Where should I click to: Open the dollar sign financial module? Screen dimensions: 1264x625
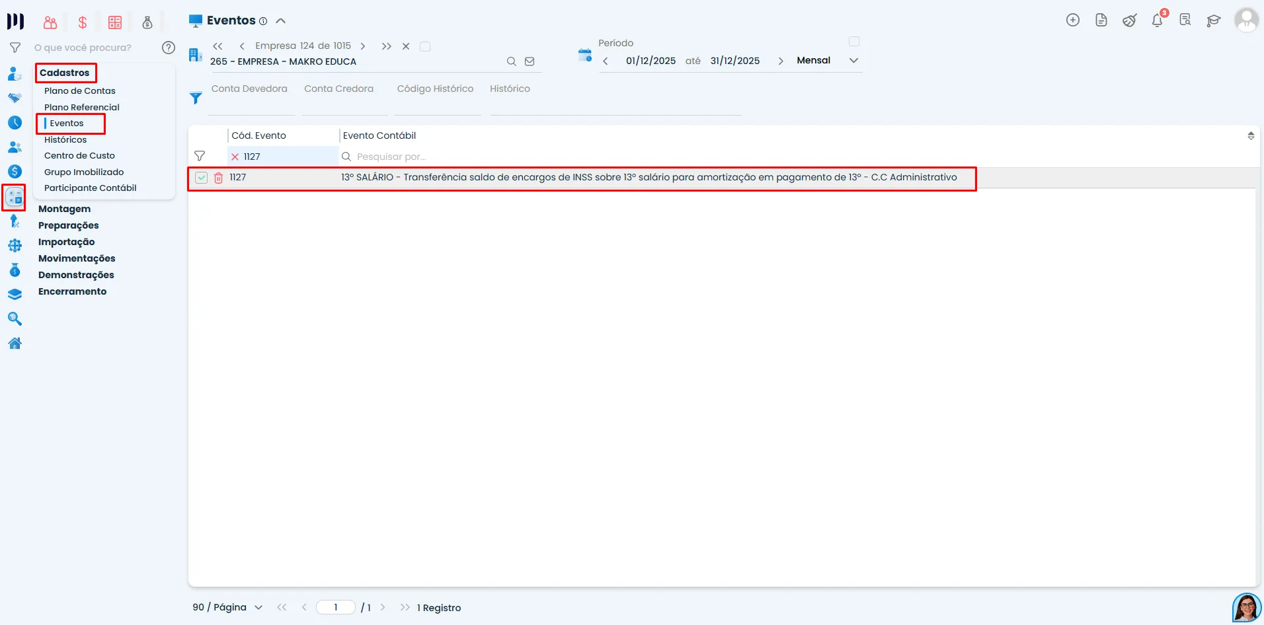[83, 22]
